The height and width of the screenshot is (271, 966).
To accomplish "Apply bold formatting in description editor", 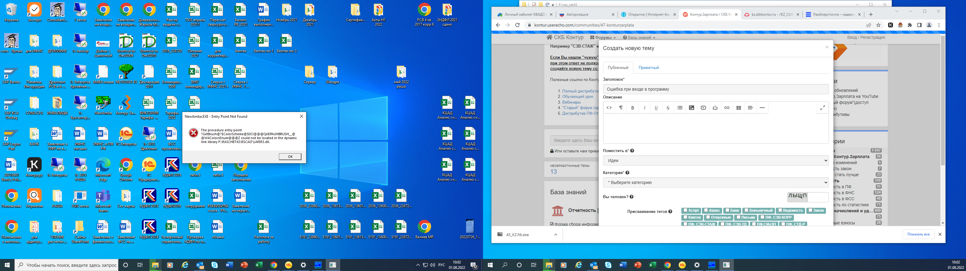I will 633,108.
